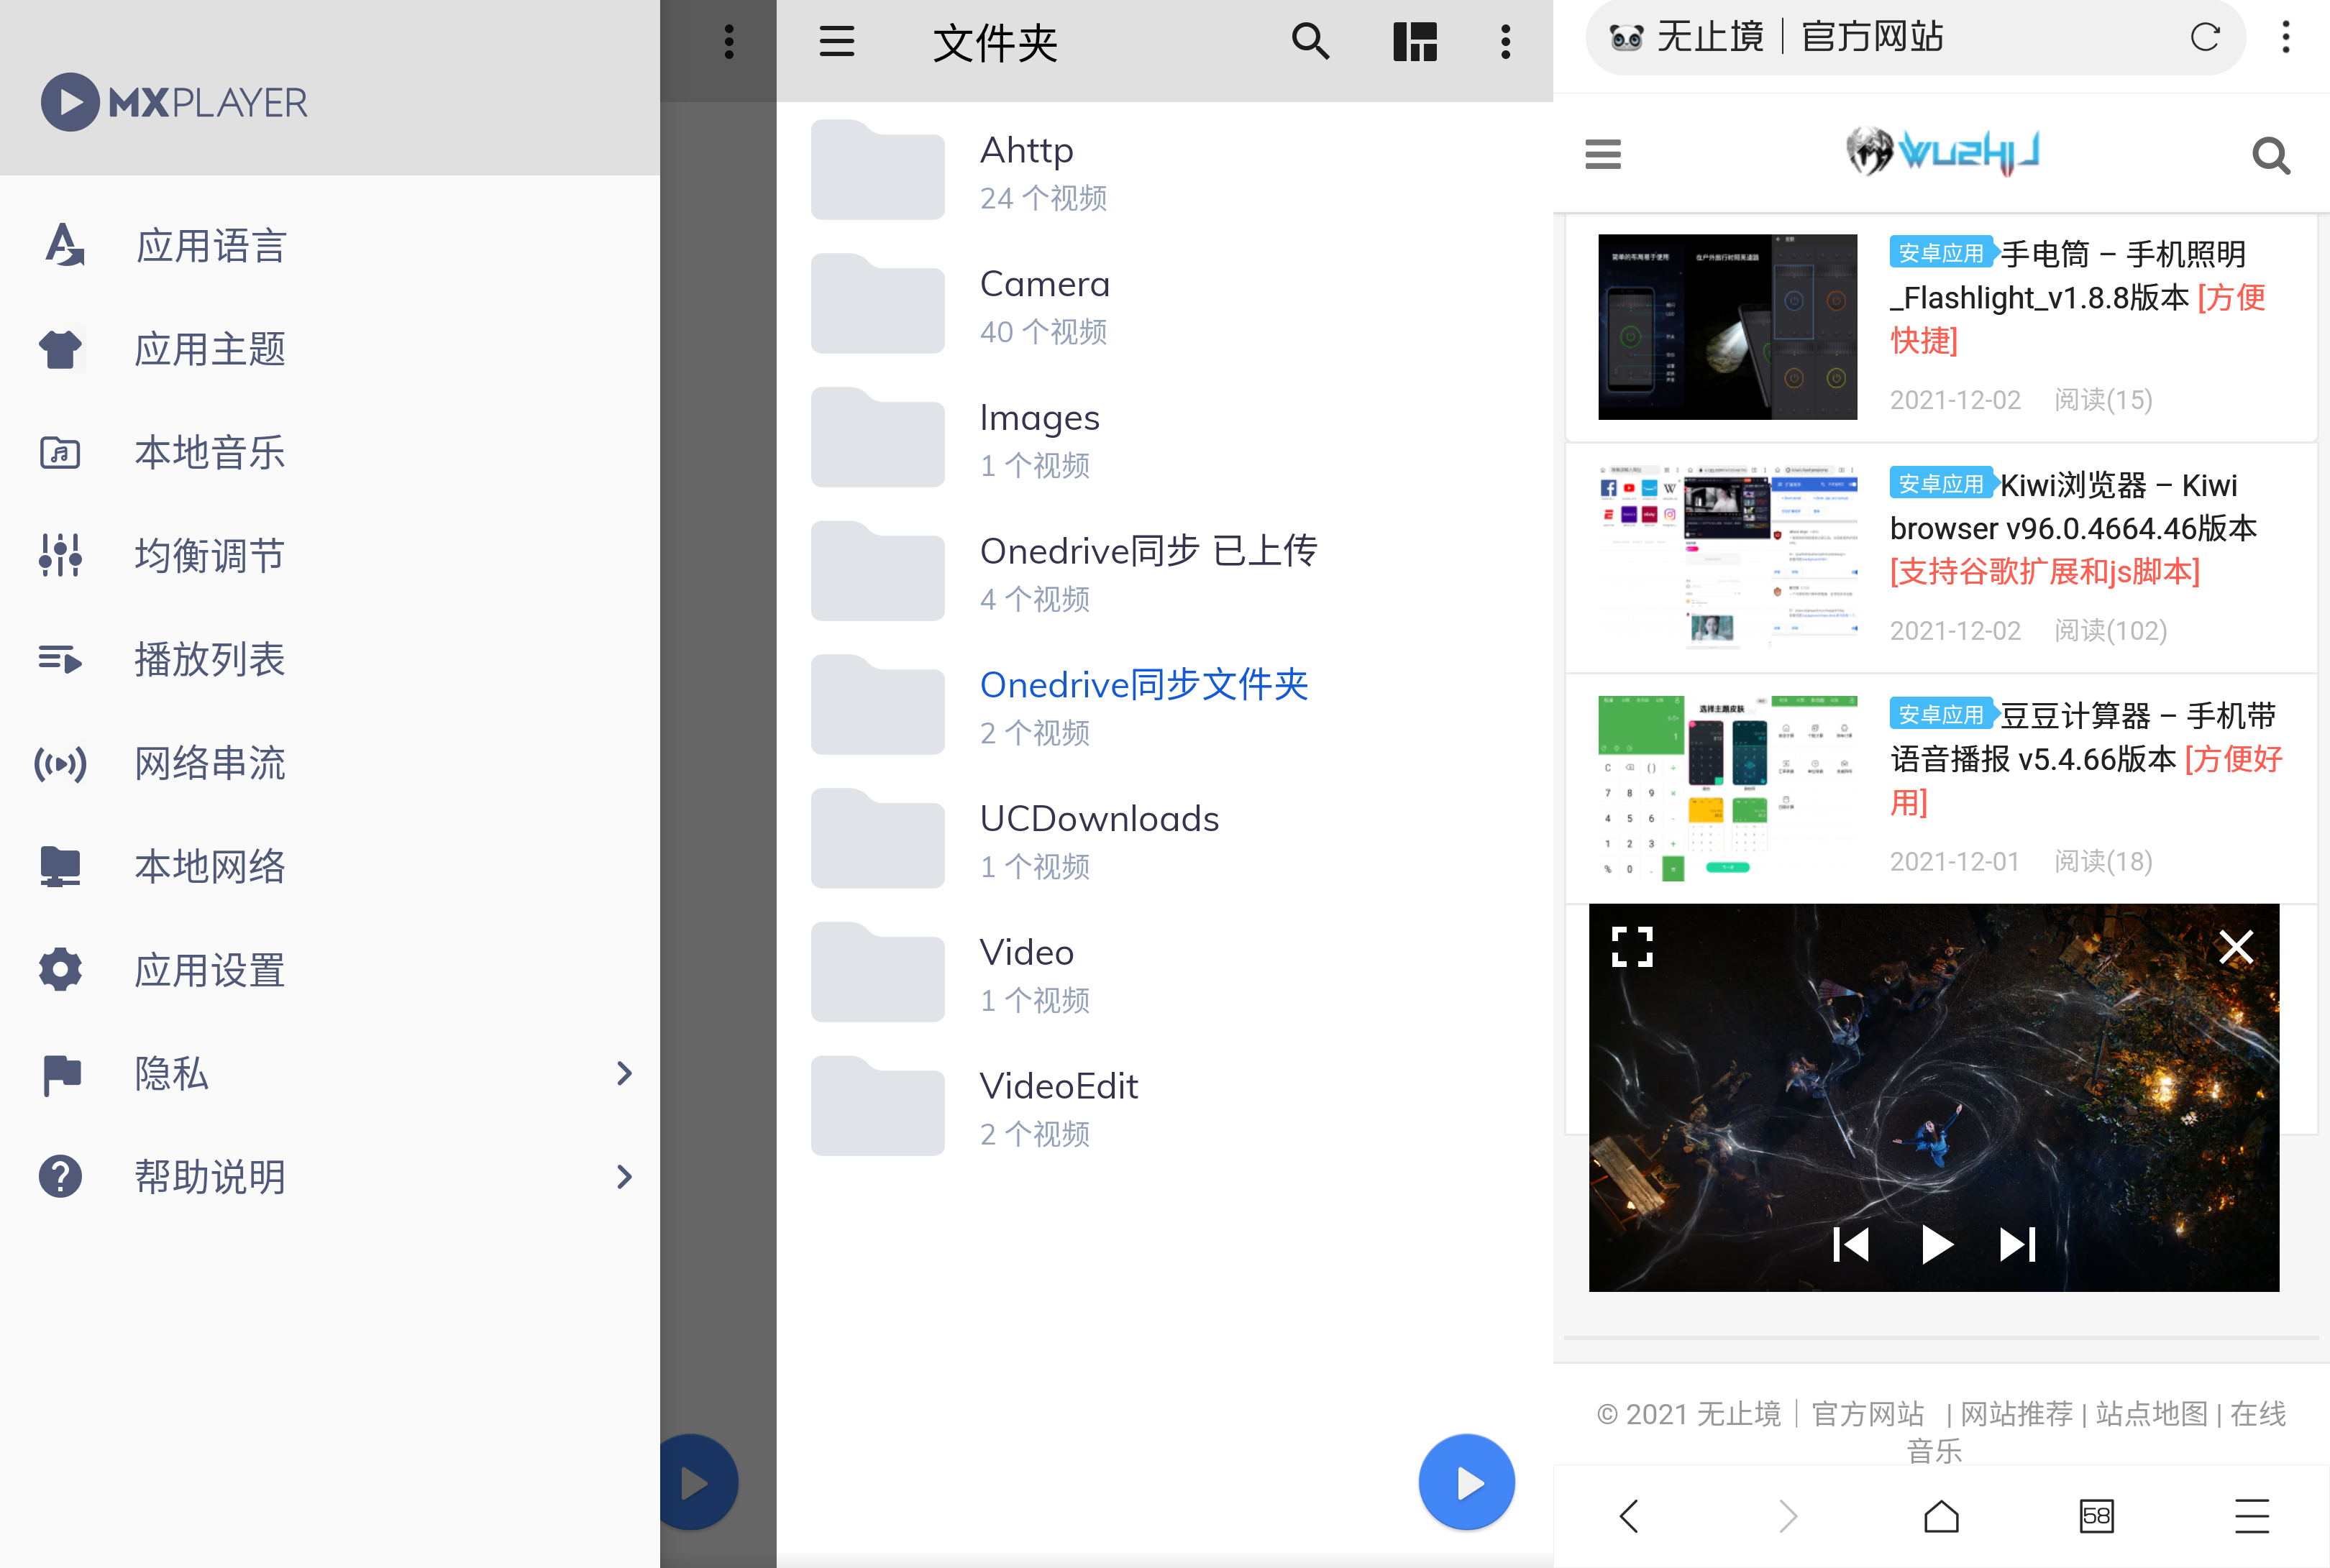Go forward in the browser

point(1788,1516)
